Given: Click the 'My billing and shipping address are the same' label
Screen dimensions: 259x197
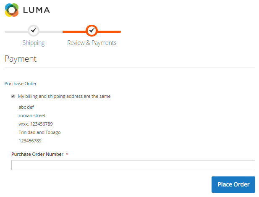Looking at the screenshot, I should (64, 96).
